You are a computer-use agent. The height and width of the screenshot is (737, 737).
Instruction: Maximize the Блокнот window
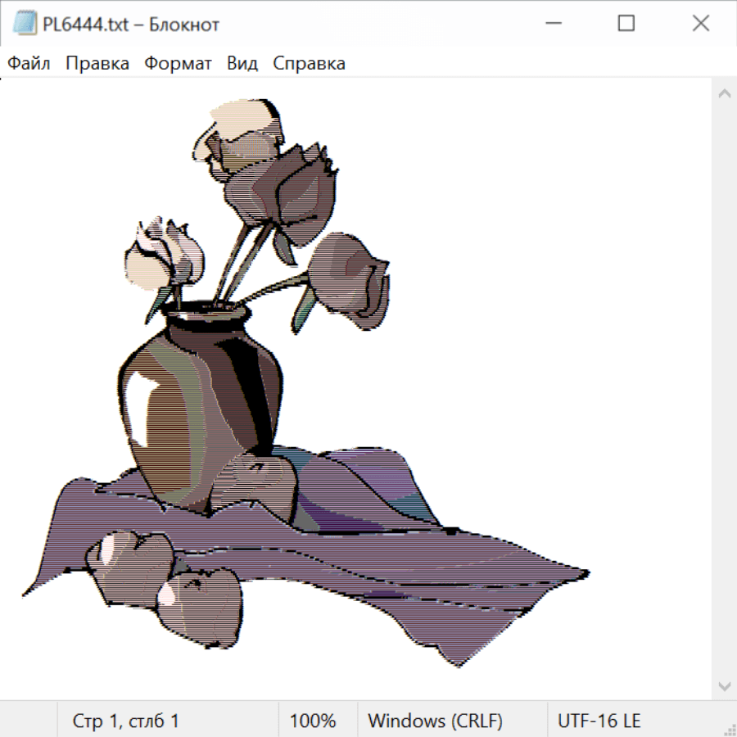pos(626,25)
